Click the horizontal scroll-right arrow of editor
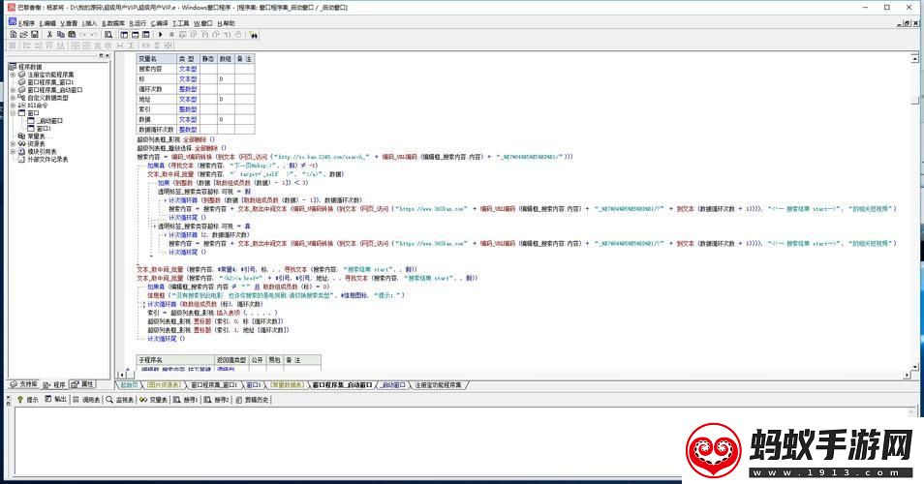 pyautogui.click(x=907, y=375)
